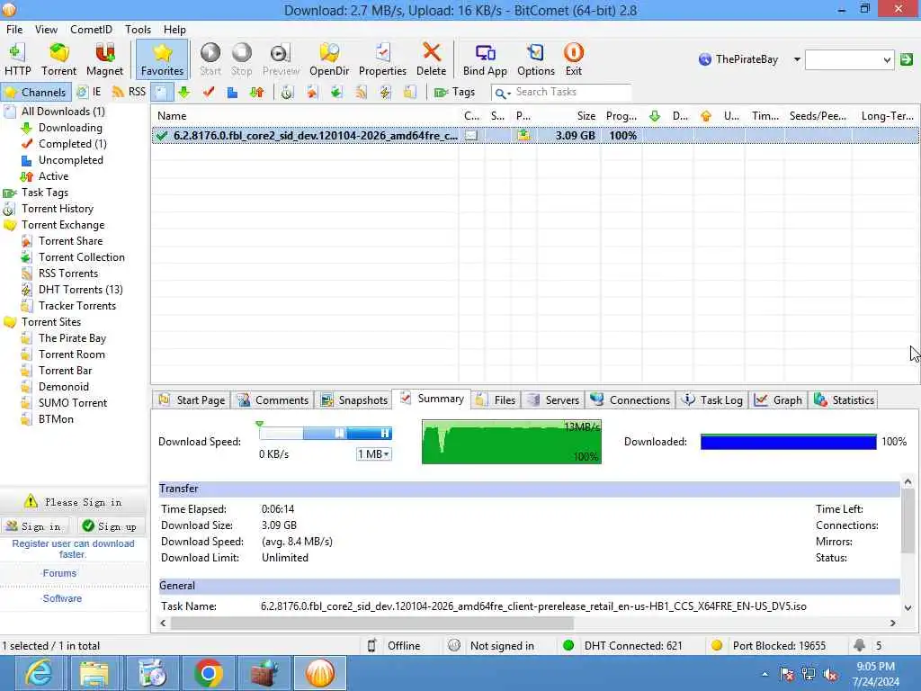The height and width of the screenshot is (691, 921).
Task: Show hidden tray icons arrow
Action: pyautogui.click(x=765, y=674)
